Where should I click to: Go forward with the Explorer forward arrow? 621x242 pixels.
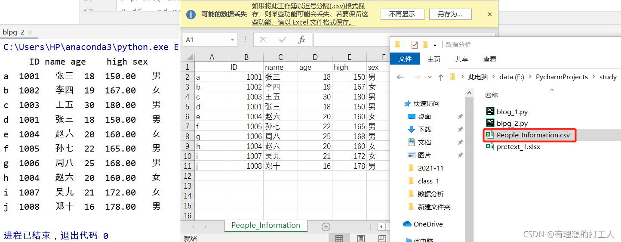pyautogui.click(x=416, y=77)
